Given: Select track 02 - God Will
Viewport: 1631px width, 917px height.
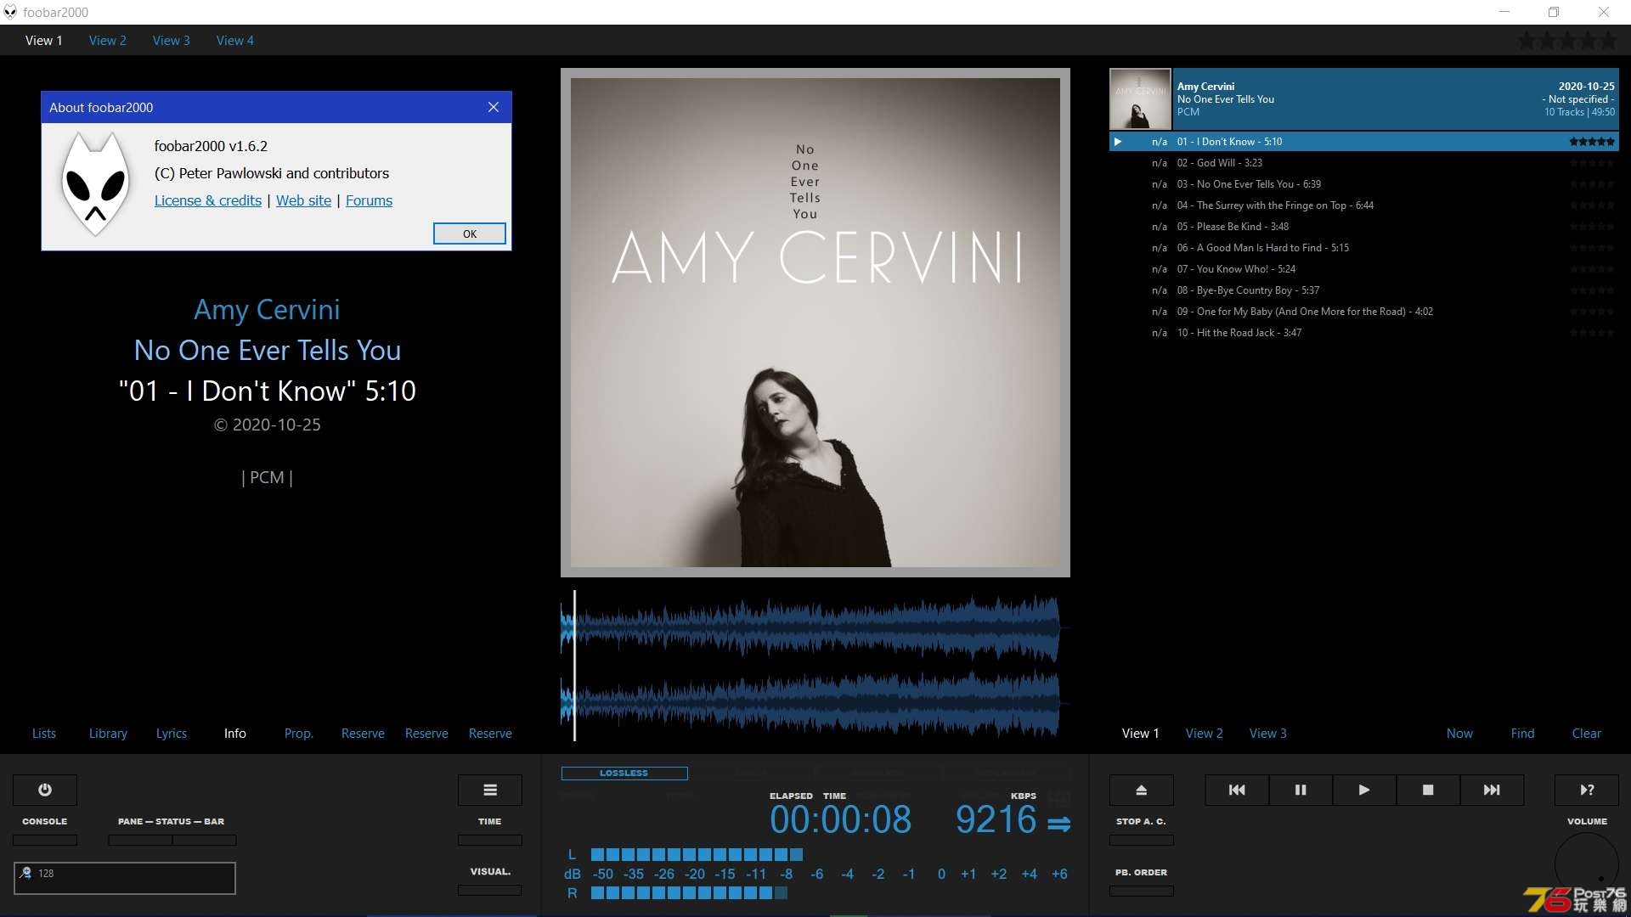Looking at the screenshot, I should point(1364,163).
